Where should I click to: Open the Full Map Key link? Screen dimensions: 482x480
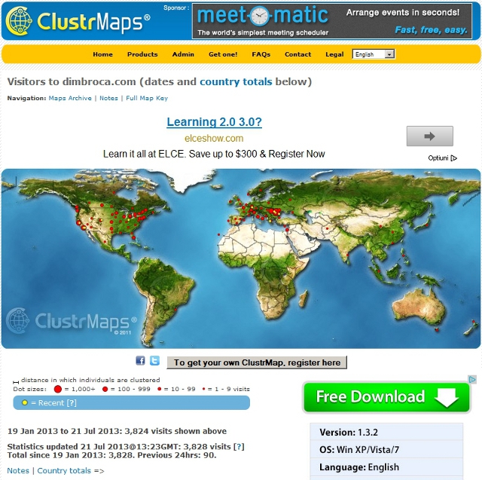147,98
